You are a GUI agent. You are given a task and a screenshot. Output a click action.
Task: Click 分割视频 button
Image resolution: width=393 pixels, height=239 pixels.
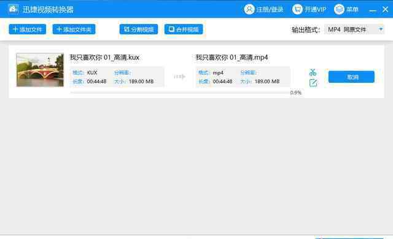[x=139, y=29]
